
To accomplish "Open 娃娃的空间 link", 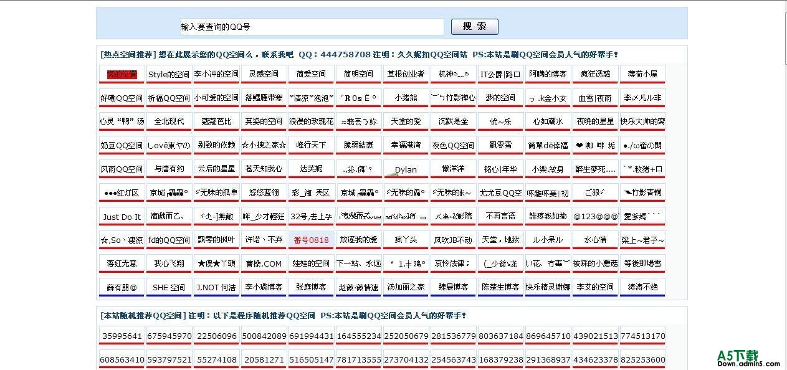I will pyautogui.click(x=311, y=263).
